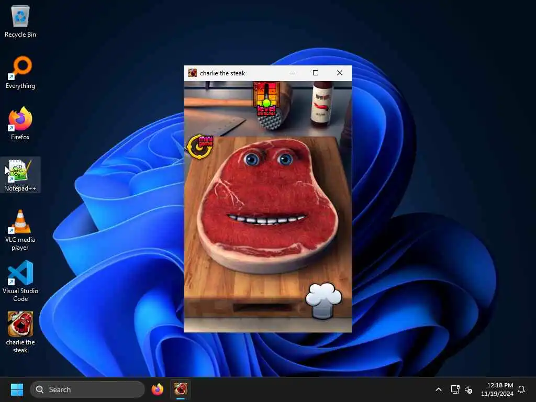The width and height of the screenshot is (536, 402).
Task: Close the charlie the steak window
Action: pyautogui.click(x=339, y=73)
